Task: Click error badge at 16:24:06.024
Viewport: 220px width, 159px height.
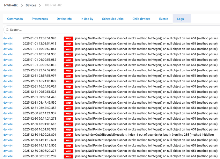Action: 69,87
